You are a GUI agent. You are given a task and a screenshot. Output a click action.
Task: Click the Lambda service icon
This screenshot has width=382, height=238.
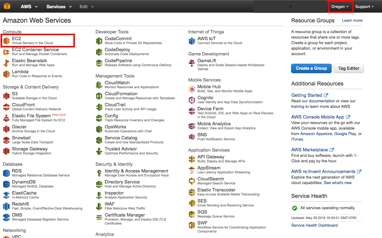click(6, 74)
